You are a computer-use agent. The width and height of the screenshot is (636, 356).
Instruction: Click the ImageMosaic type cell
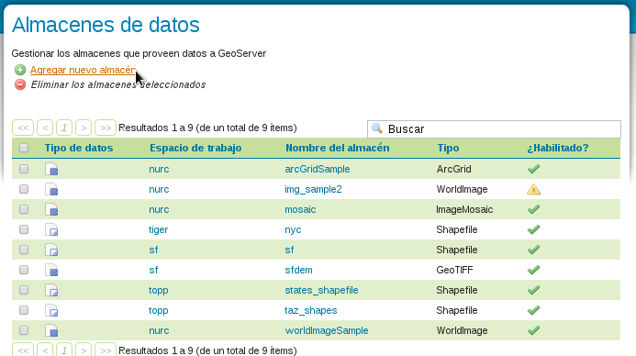[x=464, y=209]
